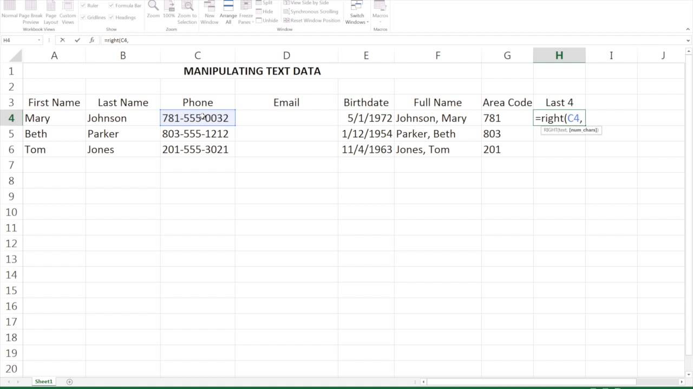Confirm the formula with the checkmark icon
The image size is (693, 389).
77,40
